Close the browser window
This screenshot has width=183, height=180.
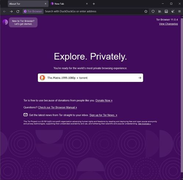tap(179, 4)
